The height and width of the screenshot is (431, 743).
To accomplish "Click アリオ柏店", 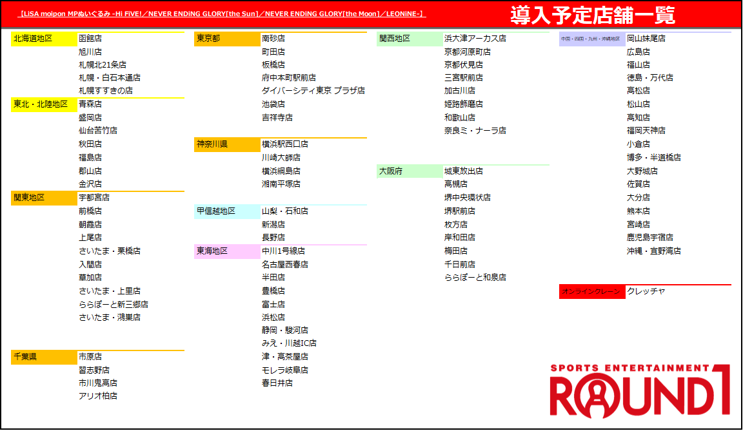I will tap(98, 396).
